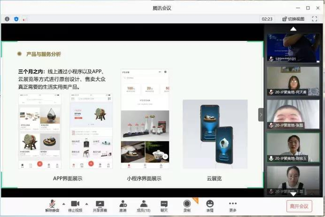Start recording with 录制 icon
Viewport: 325px width, 217px height.
pos(187,204)
